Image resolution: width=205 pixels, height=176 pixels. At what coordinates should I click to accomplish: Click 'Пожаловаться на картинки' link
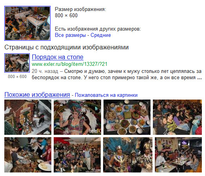click(x=106, y=95)
